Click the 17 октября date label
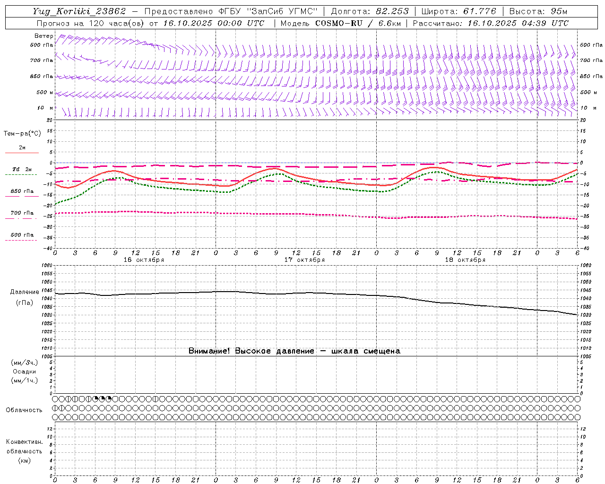The height and width of the screenshot is (484, 605). (x=304, y=260)
